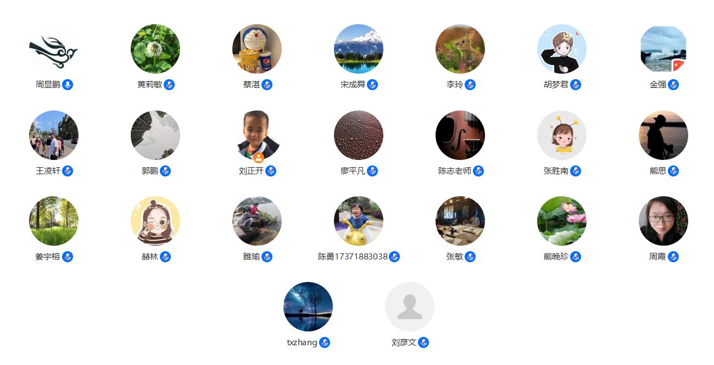Select the starry night avatar of txzhang
Screen dimensions: 714x365
pyautogui.click(x=308, y=307)
